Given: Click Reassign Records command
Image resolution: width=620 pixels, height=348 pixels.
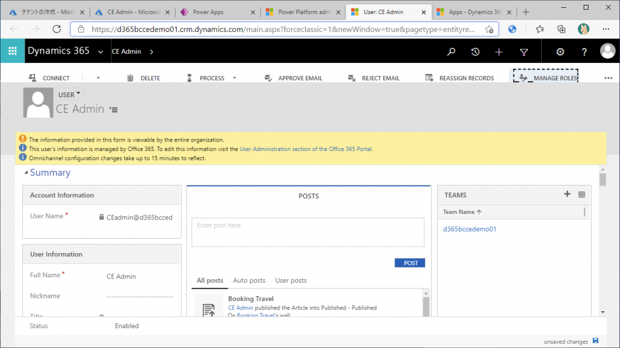Looking at the screenshot, I should coord(460,78).
